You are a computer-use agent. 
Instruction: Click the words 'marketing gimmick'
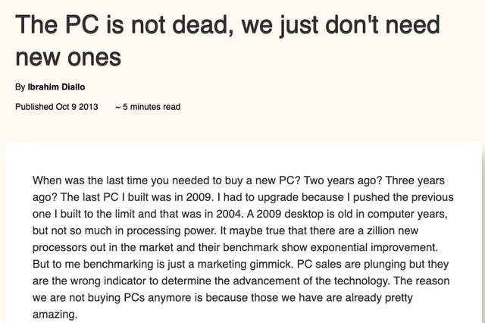245,264
